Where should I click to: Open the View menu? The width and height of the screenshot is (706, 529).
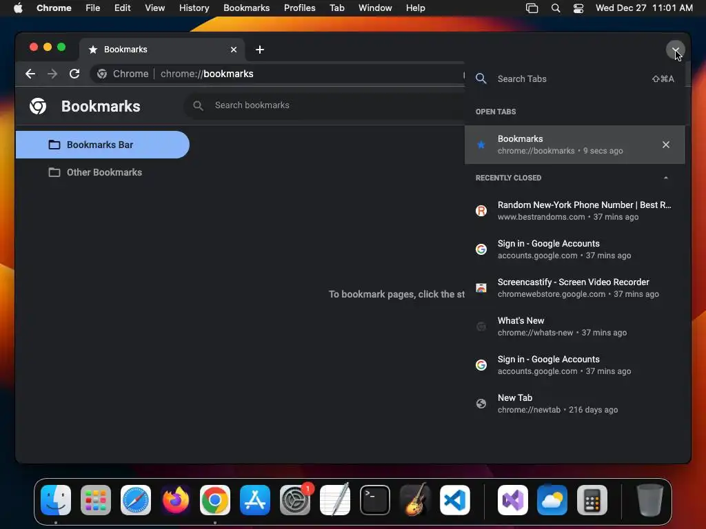coord(154,8)
